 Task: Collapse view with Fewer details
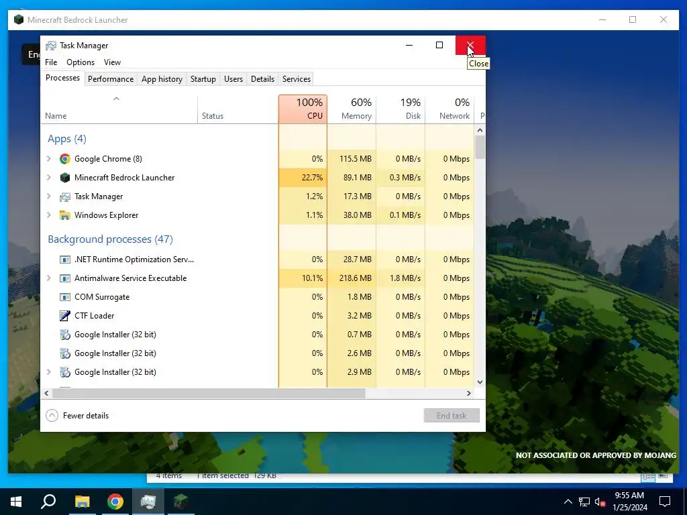pos(78,416)
